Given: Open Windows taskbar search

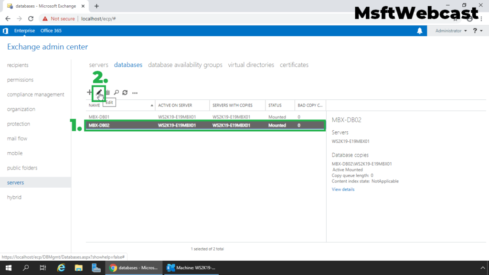Looking at the screenshot, I should click(26, 268).
